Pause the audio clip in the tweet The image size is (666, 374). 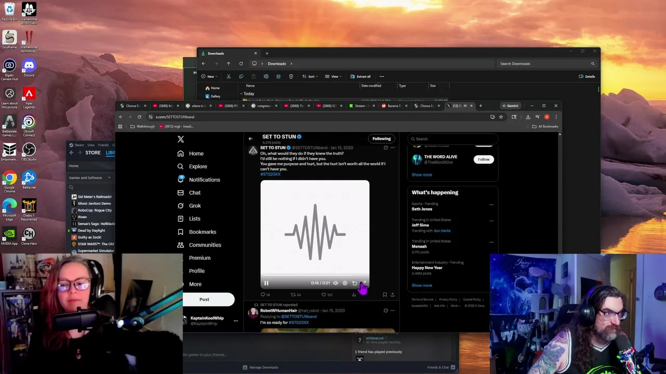266,283
